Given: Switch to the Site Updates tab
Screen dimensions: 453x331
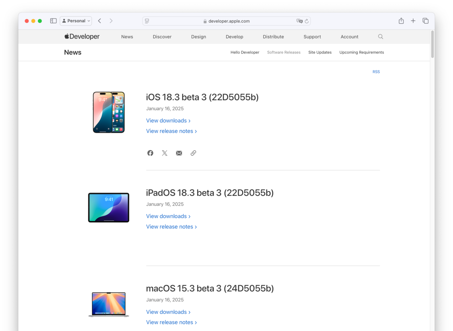Looking at the screenshot, I should (x=320, y=52).
